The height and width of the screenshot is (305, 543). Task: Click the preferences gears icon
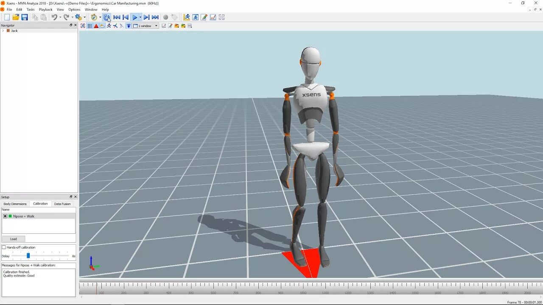(x=78, y=17)
